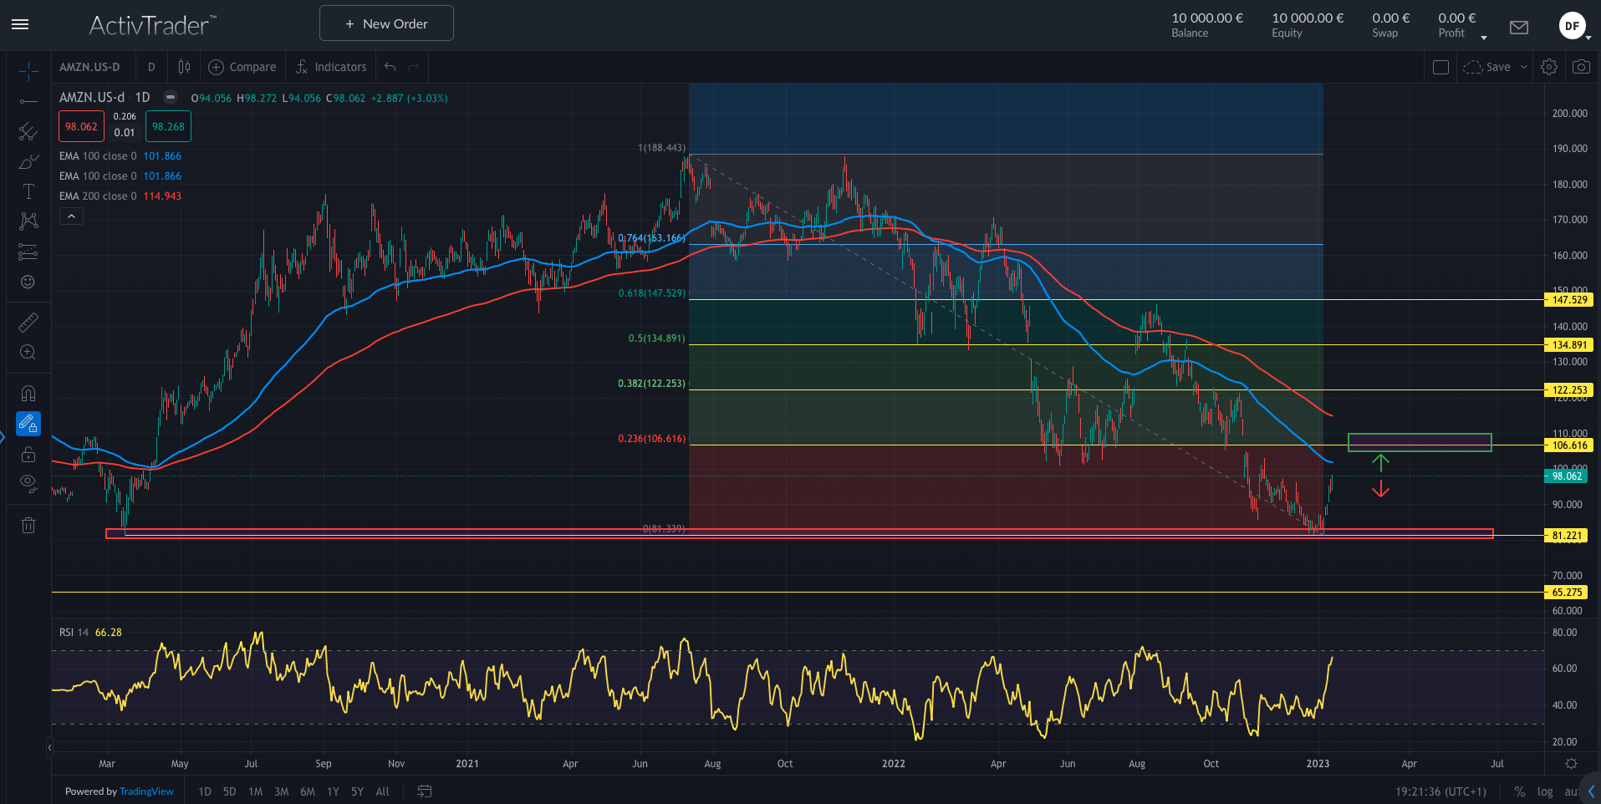Hide all drawings with eye icon
Screen dimensions: 1601x804
click(x=28, y=482)
